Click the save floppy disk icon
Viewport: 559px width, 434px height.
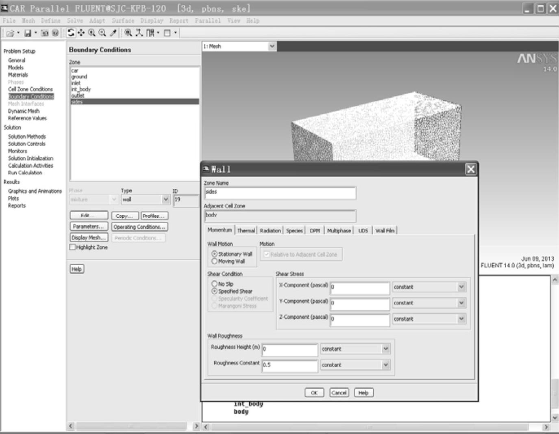tap(28, 33)
